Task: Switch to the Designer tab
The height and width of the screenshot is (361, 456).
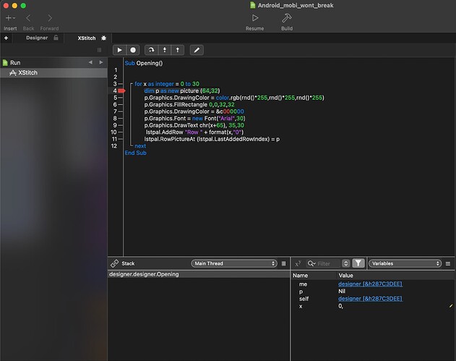Action: coord(37,37)
